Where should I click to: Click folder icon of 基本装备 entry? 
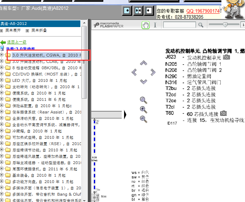tap(8, 175)
